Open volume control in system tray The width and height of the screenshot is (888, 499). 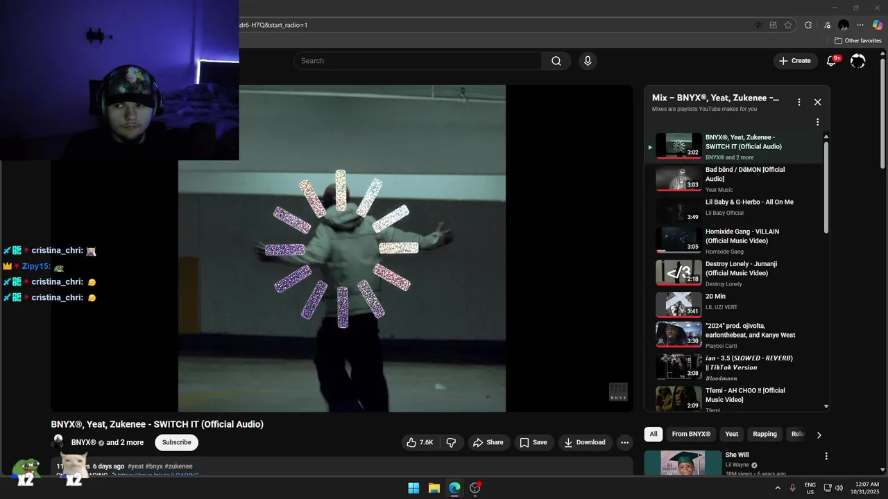point(839,488)
